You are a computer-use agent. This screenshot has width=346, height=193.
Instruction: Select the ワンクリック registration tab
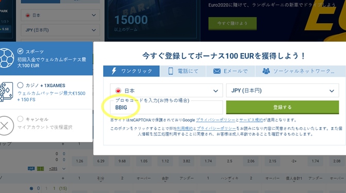click(131, 71)
